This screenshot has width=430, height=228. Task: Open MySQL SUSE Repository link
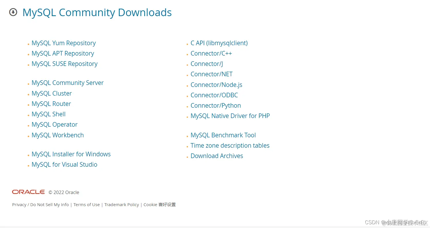click(x=65, y=64)
